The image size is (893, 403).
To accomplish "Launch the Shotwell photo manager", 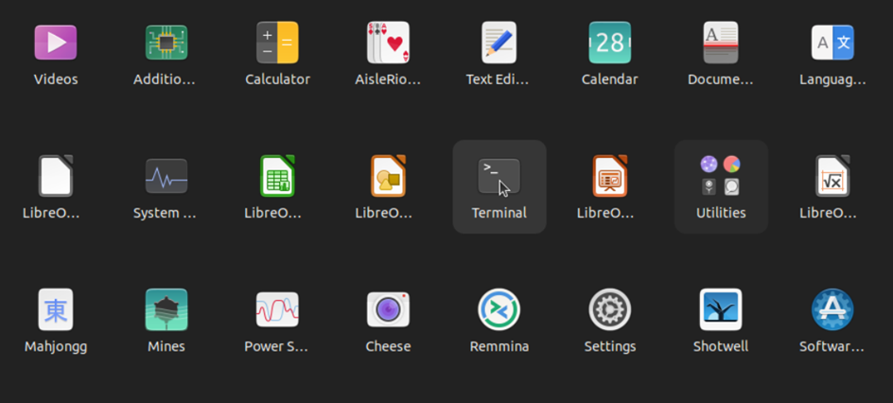I will coord(721,309).
